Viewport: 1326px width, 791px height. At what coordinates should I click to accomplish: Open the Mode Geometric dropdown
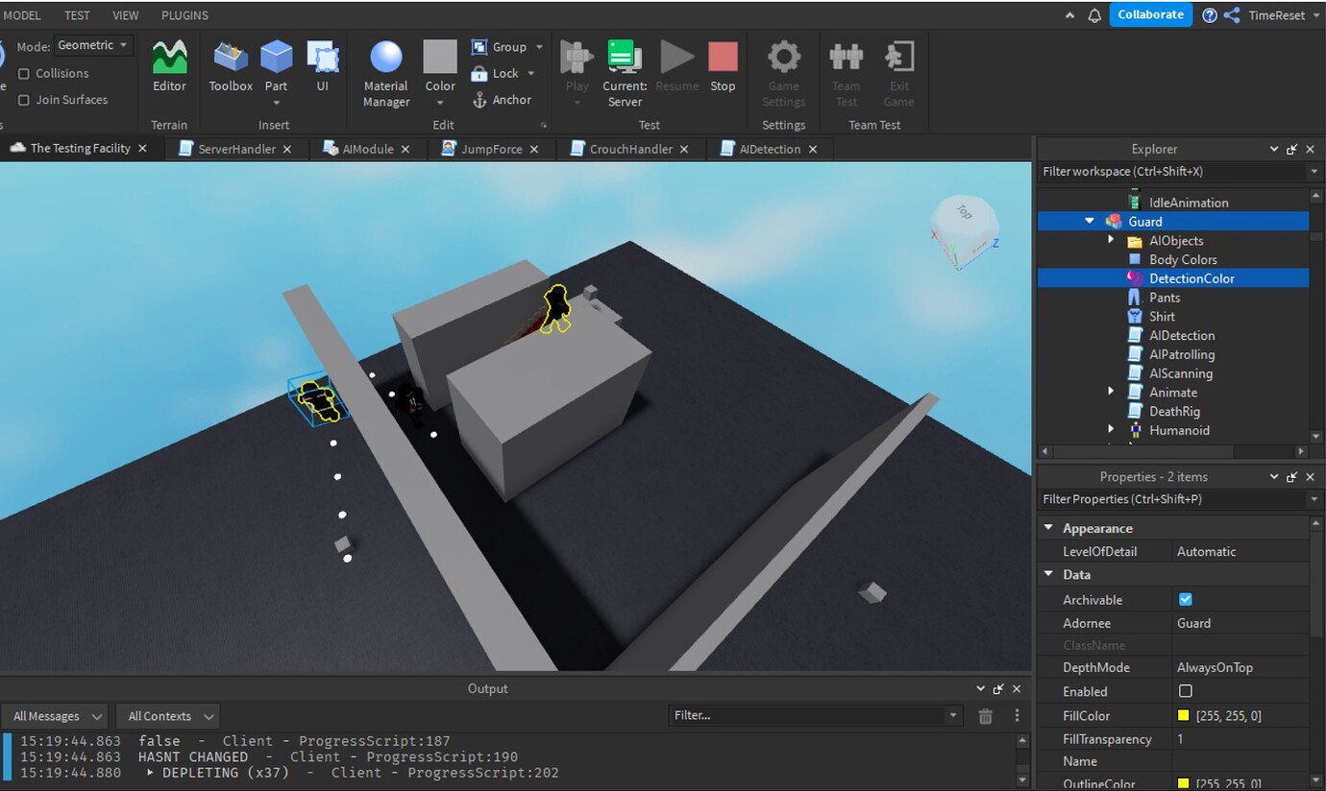pos(93,44)
